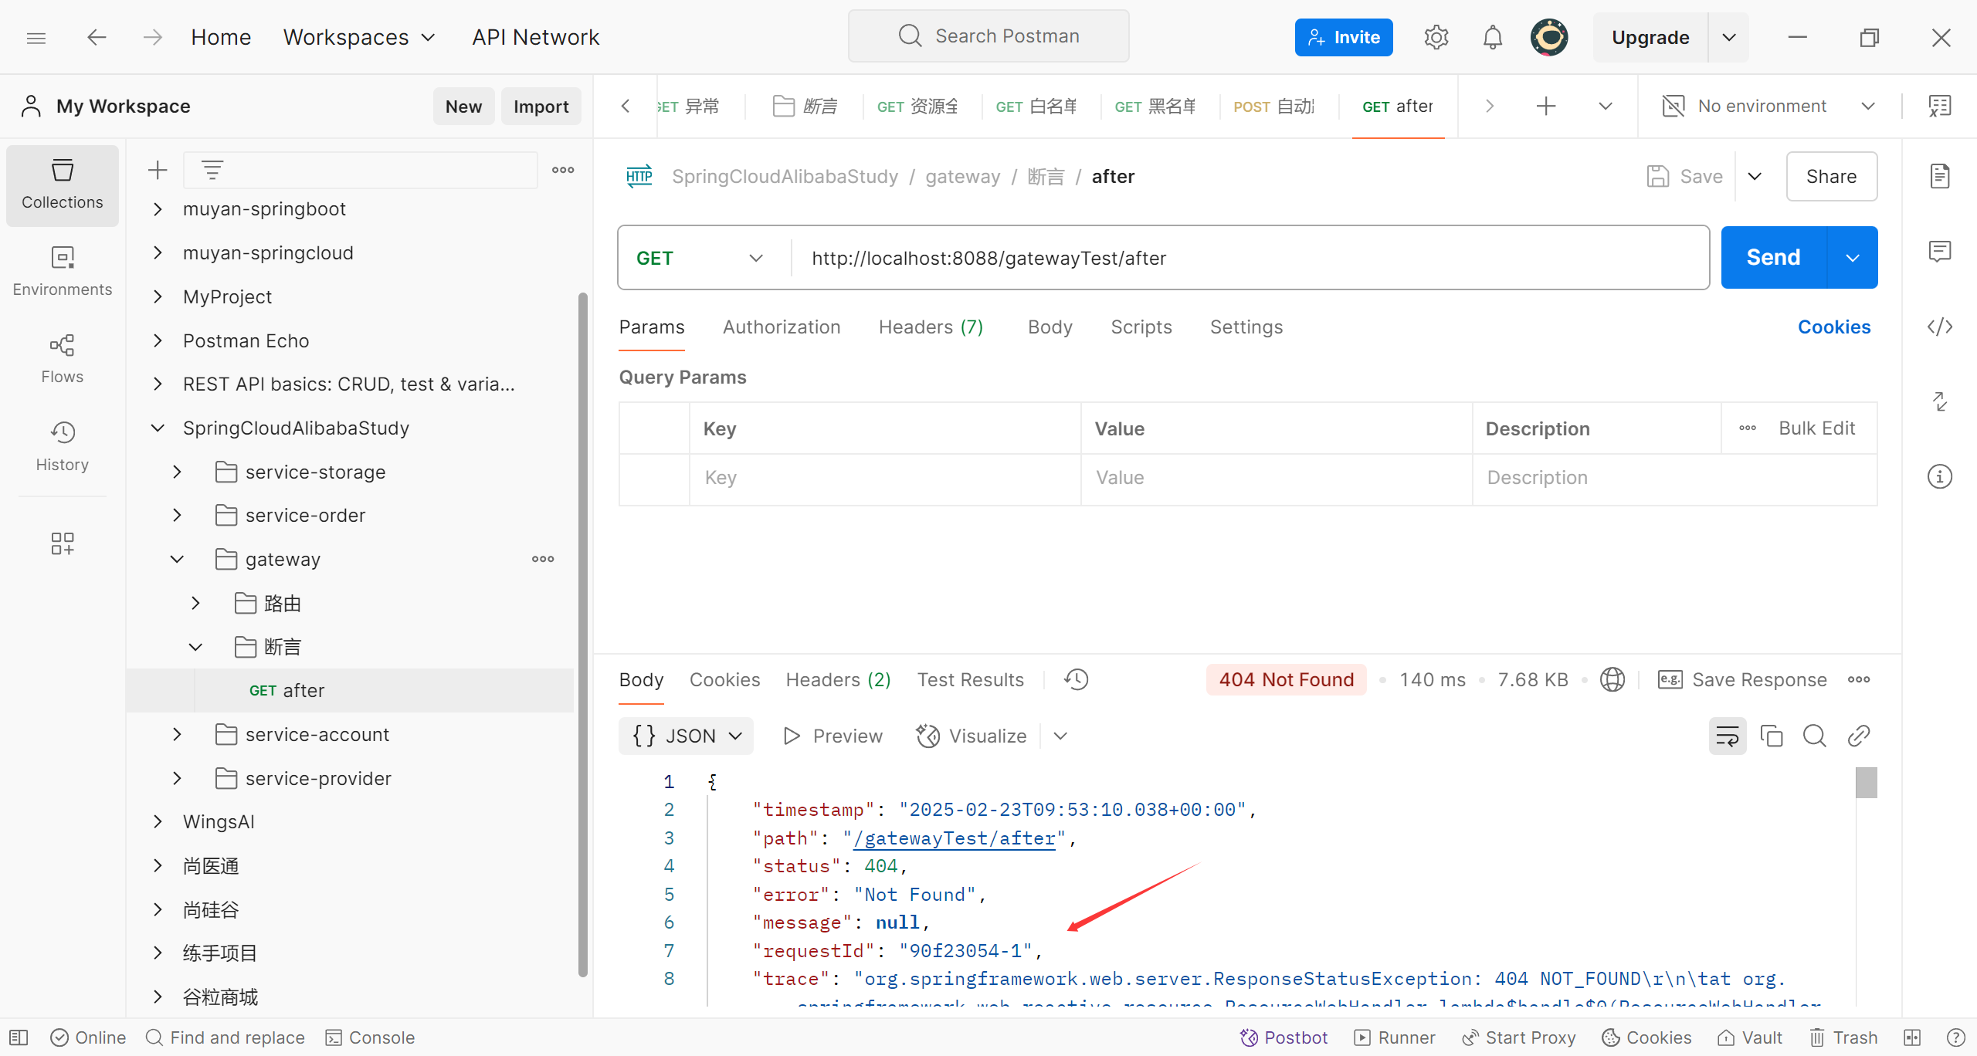Image resolution: width=1977 pixels, height=1056 pixels.
Task: Copy response body with copy icon
Action: pyautogui.click(x=1771, y=736)
